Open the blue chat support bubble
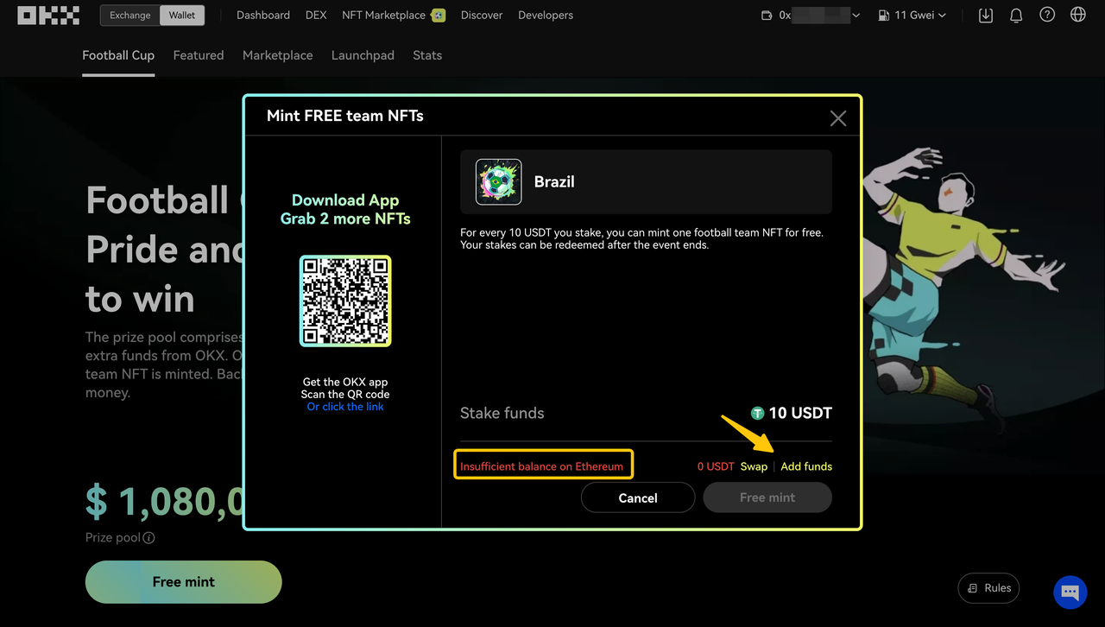Viewport: 1105px width, 627px height. 1070,592
